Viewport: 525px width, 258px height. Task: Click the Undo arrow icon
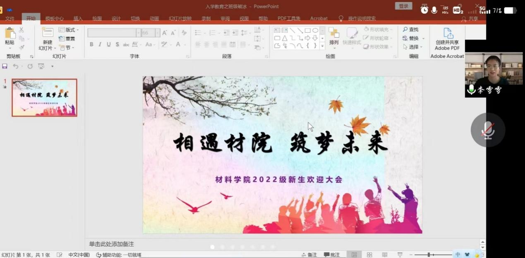(15, 66)
